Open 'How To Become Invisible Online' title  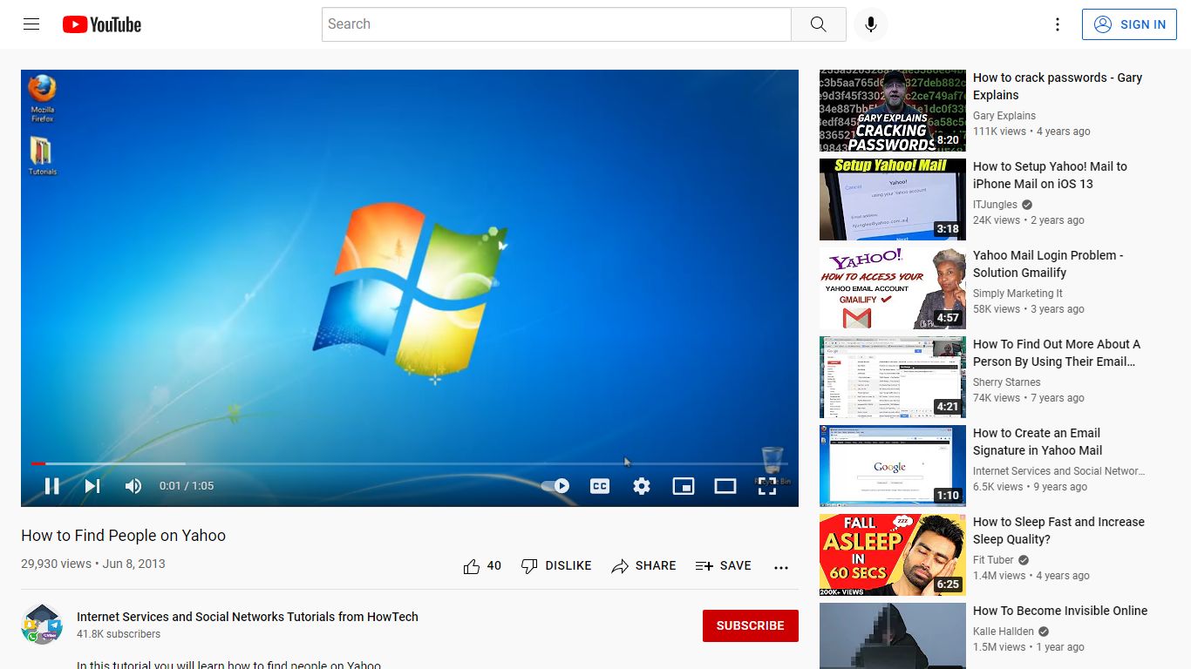click(1060, 611)
